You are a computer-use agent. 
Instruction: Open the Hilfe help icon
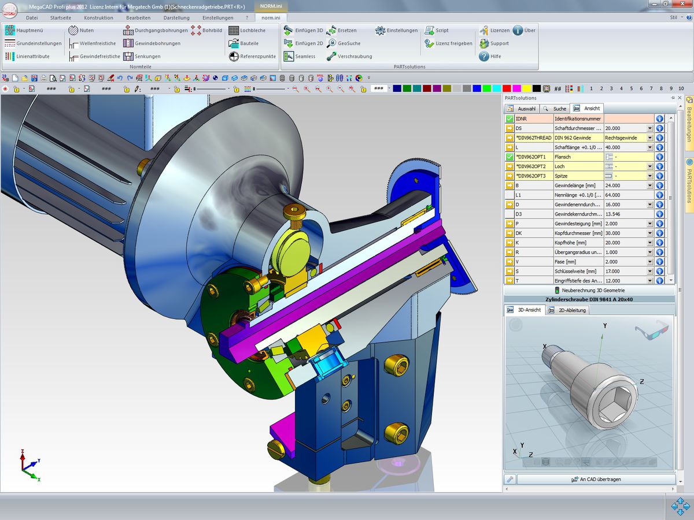(x=484, y=57)
